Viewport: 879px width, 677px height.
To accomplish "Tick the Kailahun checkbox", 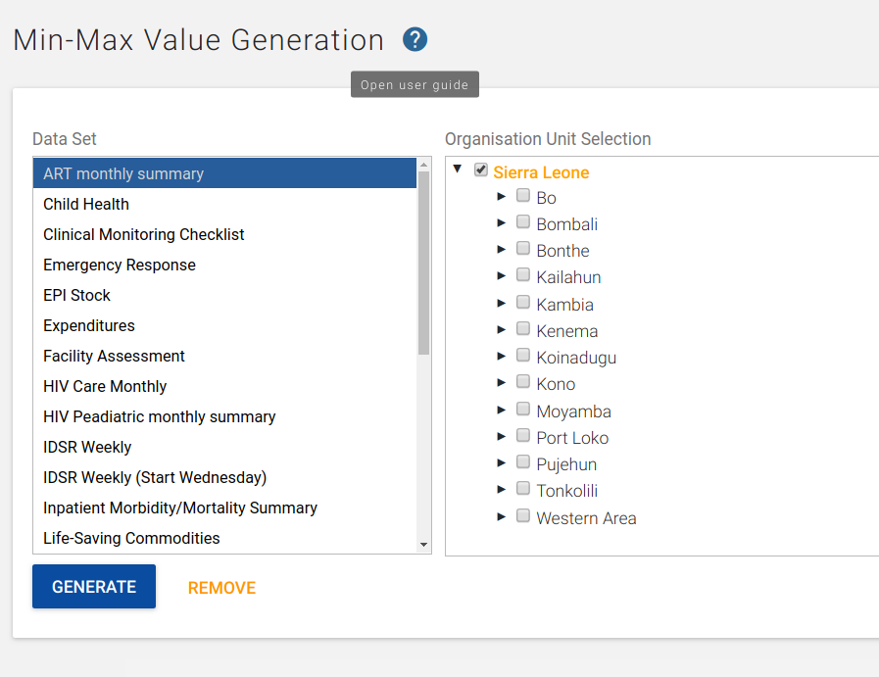I will (x=523, y=274).
